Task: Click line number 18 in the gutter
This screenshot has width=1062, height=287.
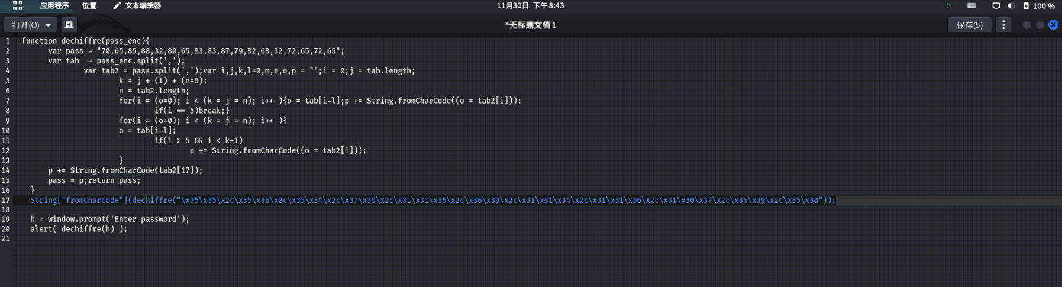Action: click(x=6, y=210)
